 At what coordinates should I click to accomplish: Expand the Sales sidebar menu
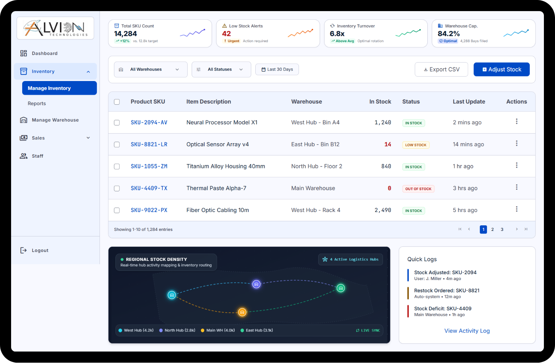55,138
